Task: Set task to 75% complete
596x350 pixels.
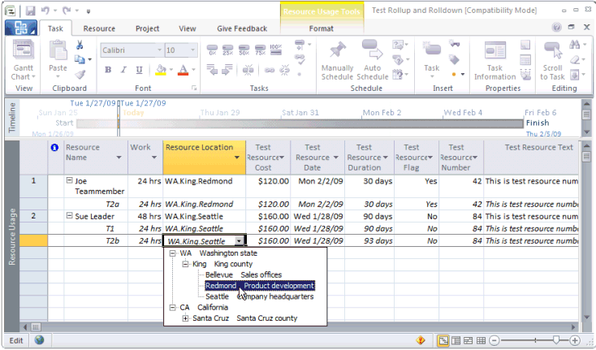Action: (x=260, y=50)
